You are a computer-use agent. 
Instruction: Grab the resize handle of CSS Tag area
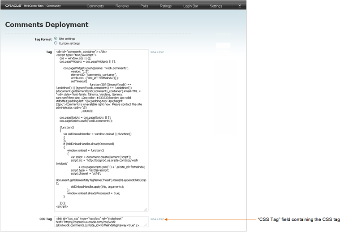tap(146, 225)
